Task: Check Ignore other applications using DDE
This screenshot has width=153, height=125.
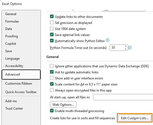Action: (x=52, y=66)
